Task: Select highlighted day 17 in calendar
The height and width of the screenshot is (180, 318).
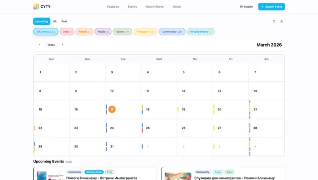Action: (112, 109)
